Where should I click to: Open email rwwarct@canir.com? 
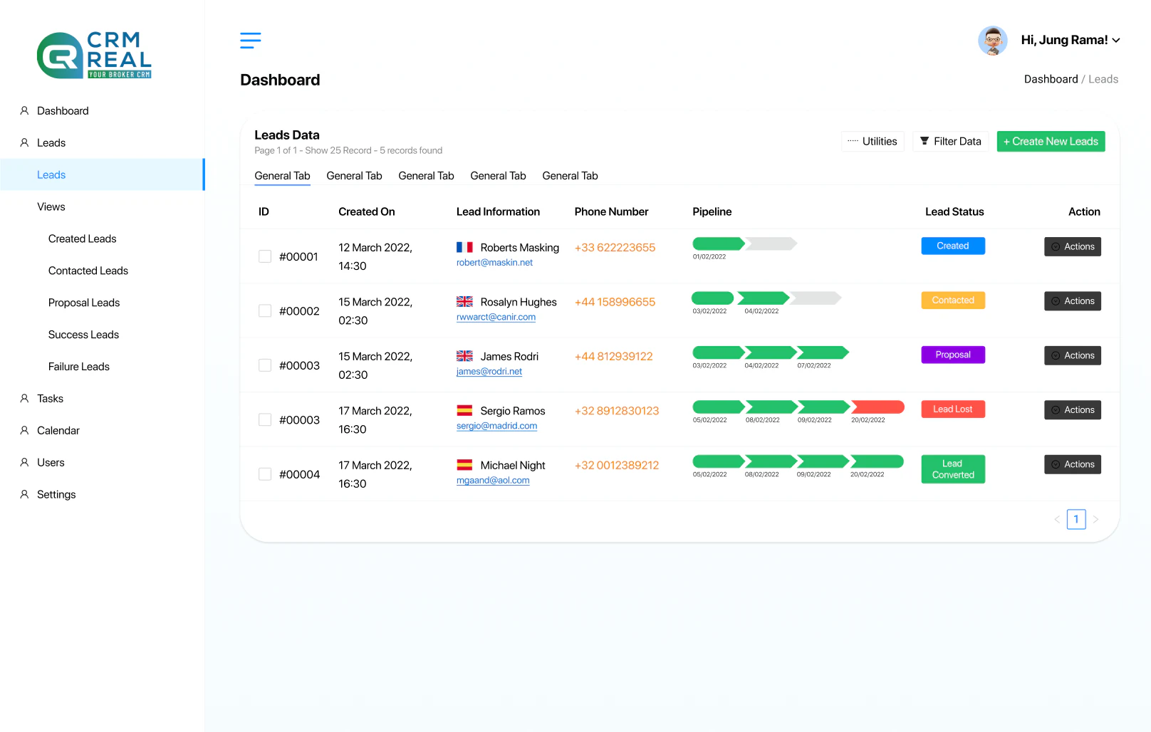coord(496,318)
